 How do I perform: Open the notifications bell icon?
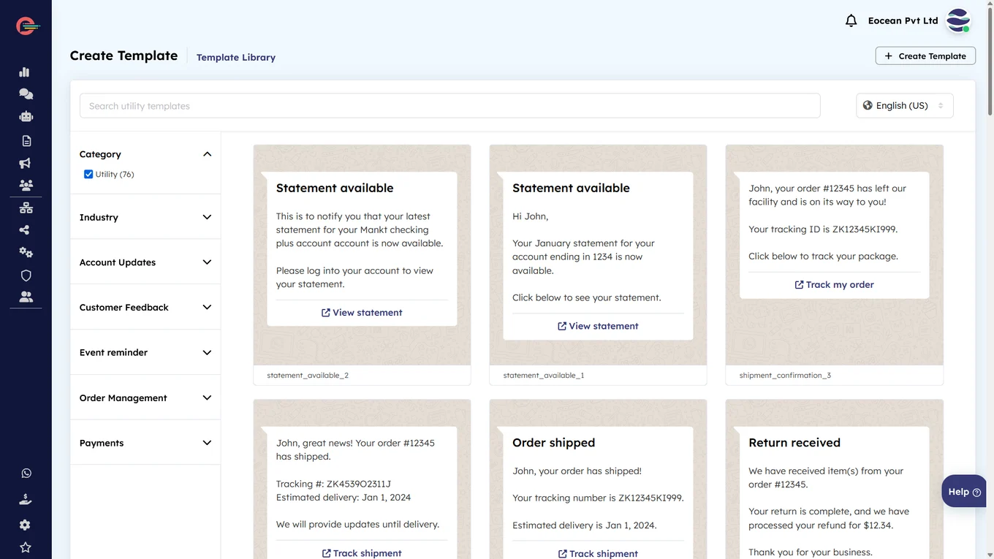pyautogui.click(x=851, y=21)
